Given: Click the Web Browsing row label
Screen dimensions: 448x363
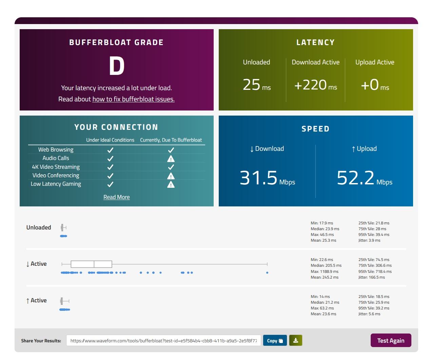Looking at the screenshot, I should 56,149.
